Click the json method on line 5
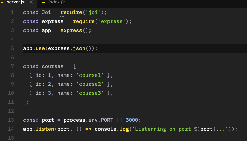The height and width of the screenshot is (141, 247). click(x=79, y=48)
